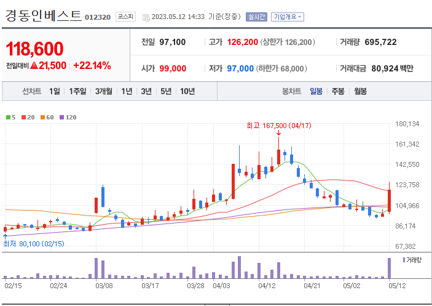Click the 상한가 126,200 text
Screen dimensions: 432x306
tap(288, 42)
